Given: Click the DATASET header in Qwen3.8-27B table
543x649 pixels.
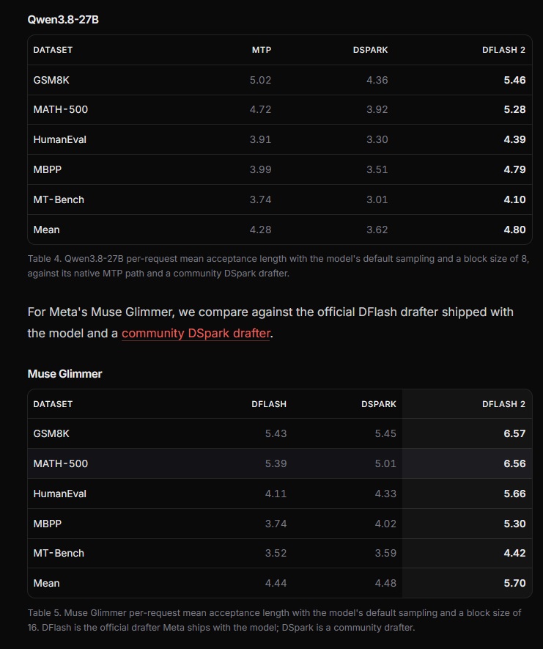Looking at the screenshot, I should [x=53, y=50].
